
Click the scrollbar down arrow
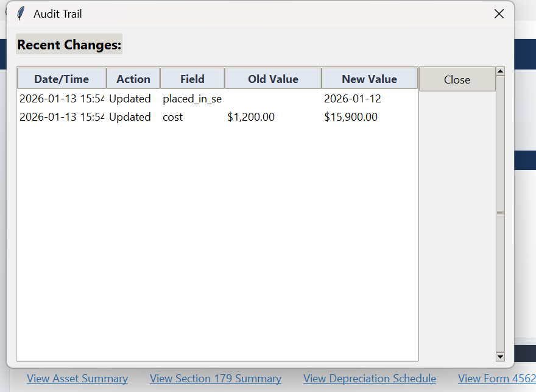(x=500, y=356)
